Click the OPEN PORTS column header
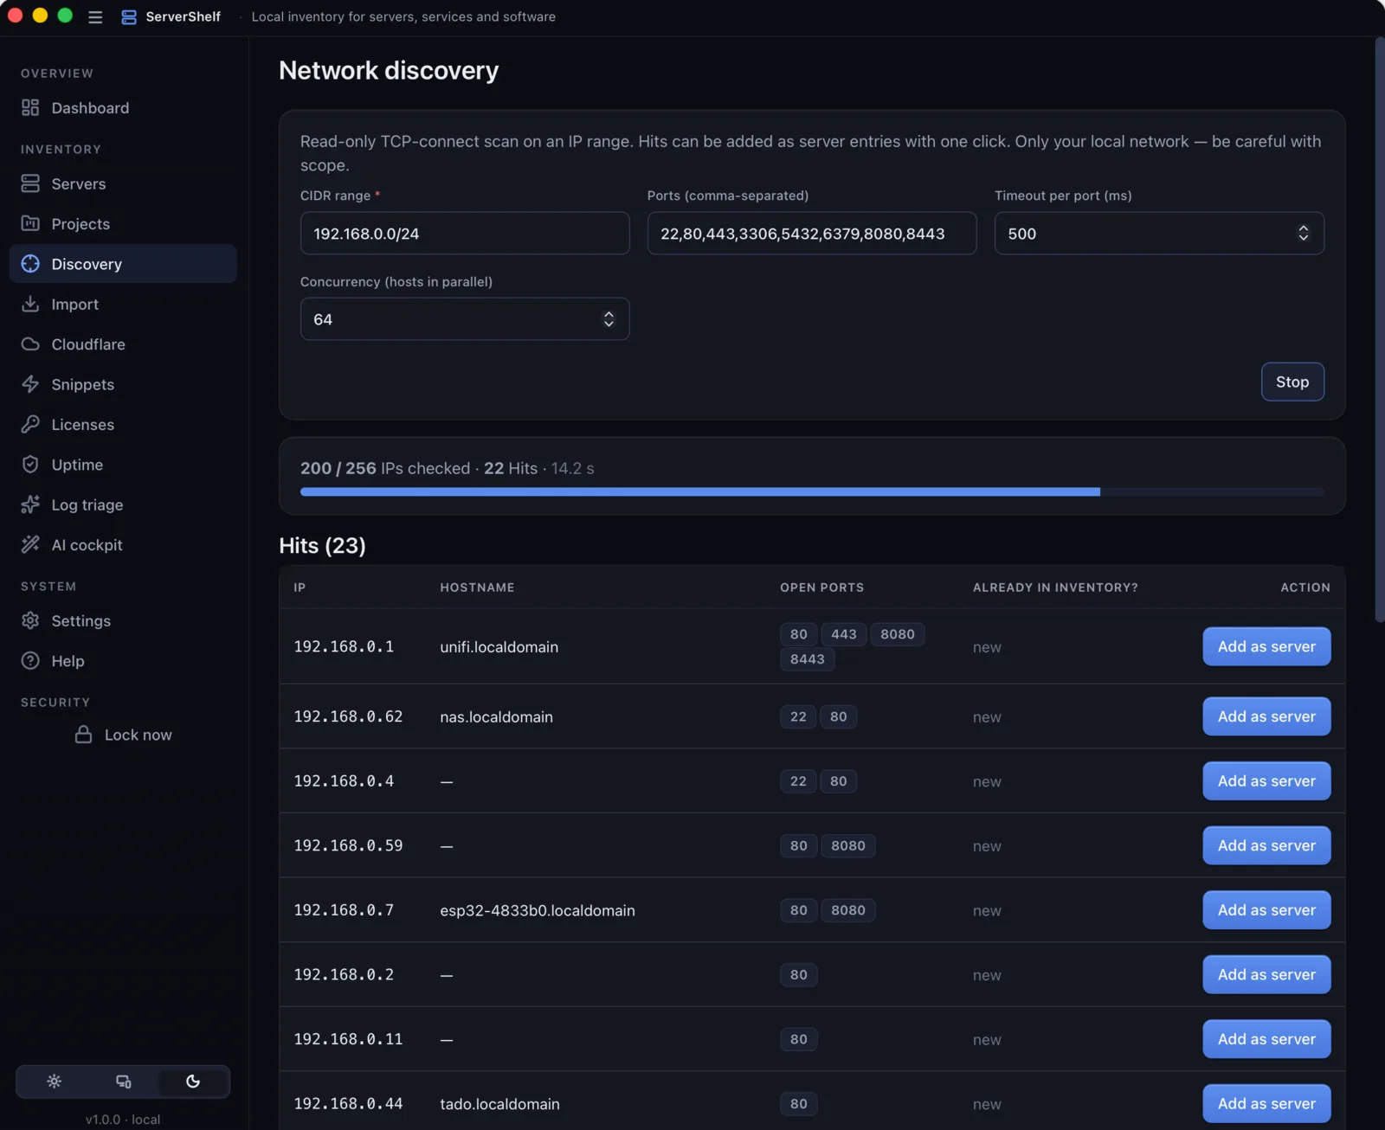1385x1130 pixels. point(821,587)
